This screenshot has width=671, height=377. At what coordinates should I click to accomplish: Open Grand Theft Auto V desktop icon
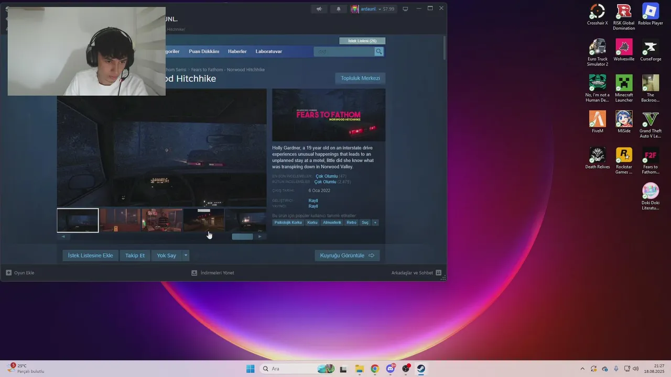[x=651, y=125]
